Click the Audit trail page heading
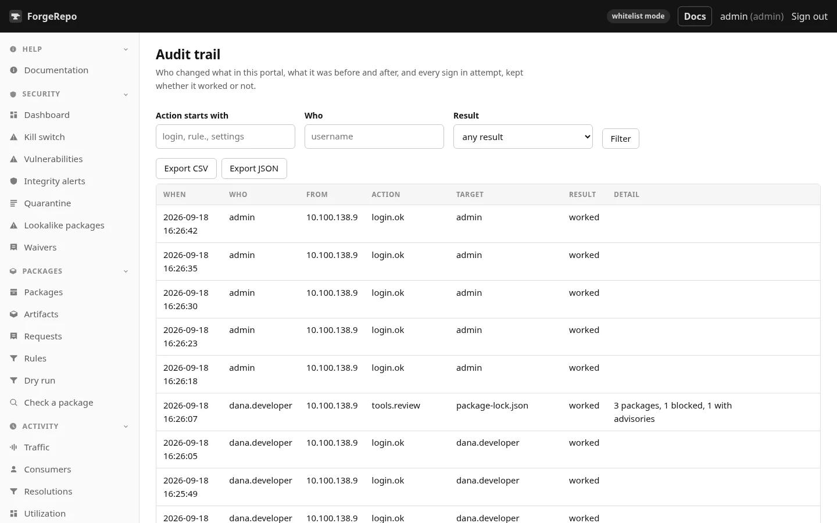The height and width of the screenshot is (523, 837). click(188, 55)
